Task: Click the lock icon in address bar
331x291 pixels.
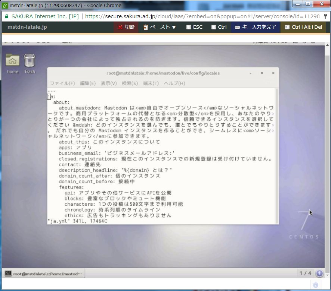Action: click(7, 16)
